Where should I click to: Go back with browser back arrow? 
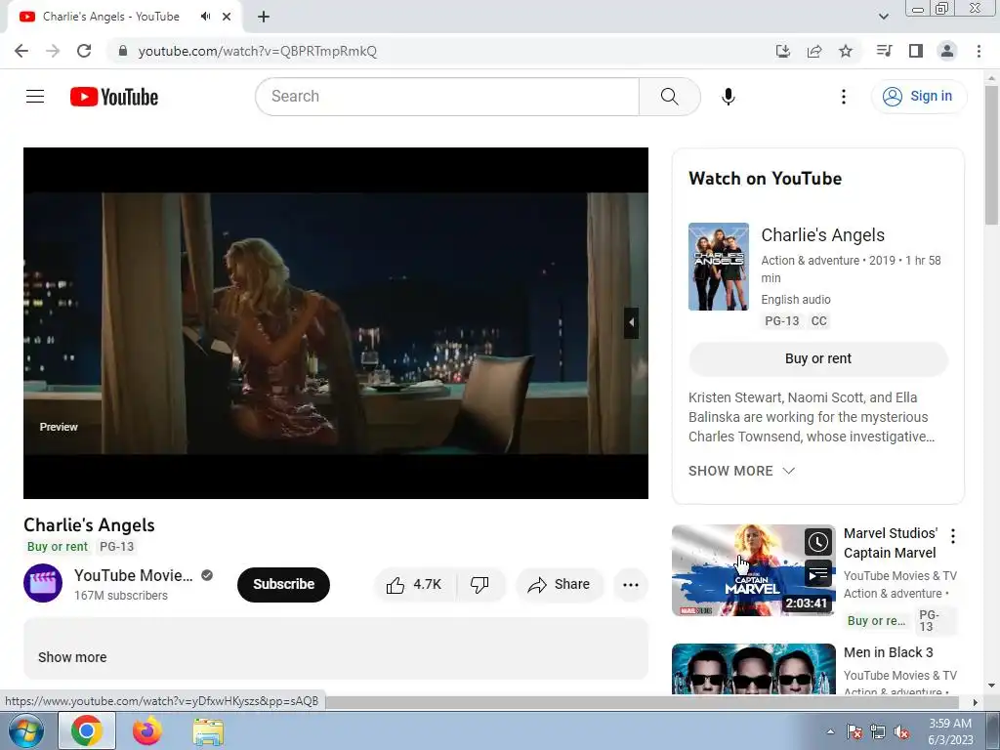pyautogui.click(x=21, y=51)
